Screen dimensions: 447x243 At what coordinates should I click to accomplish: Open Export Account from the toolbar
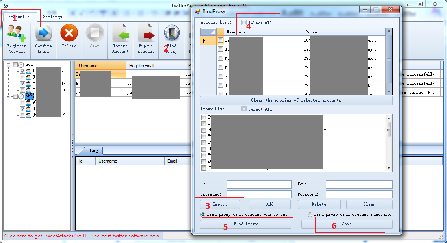(x=146, y=33)
